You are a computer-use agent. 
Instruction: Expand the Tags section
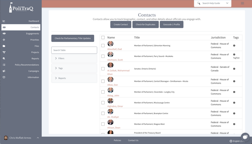(x=74, y=68)
